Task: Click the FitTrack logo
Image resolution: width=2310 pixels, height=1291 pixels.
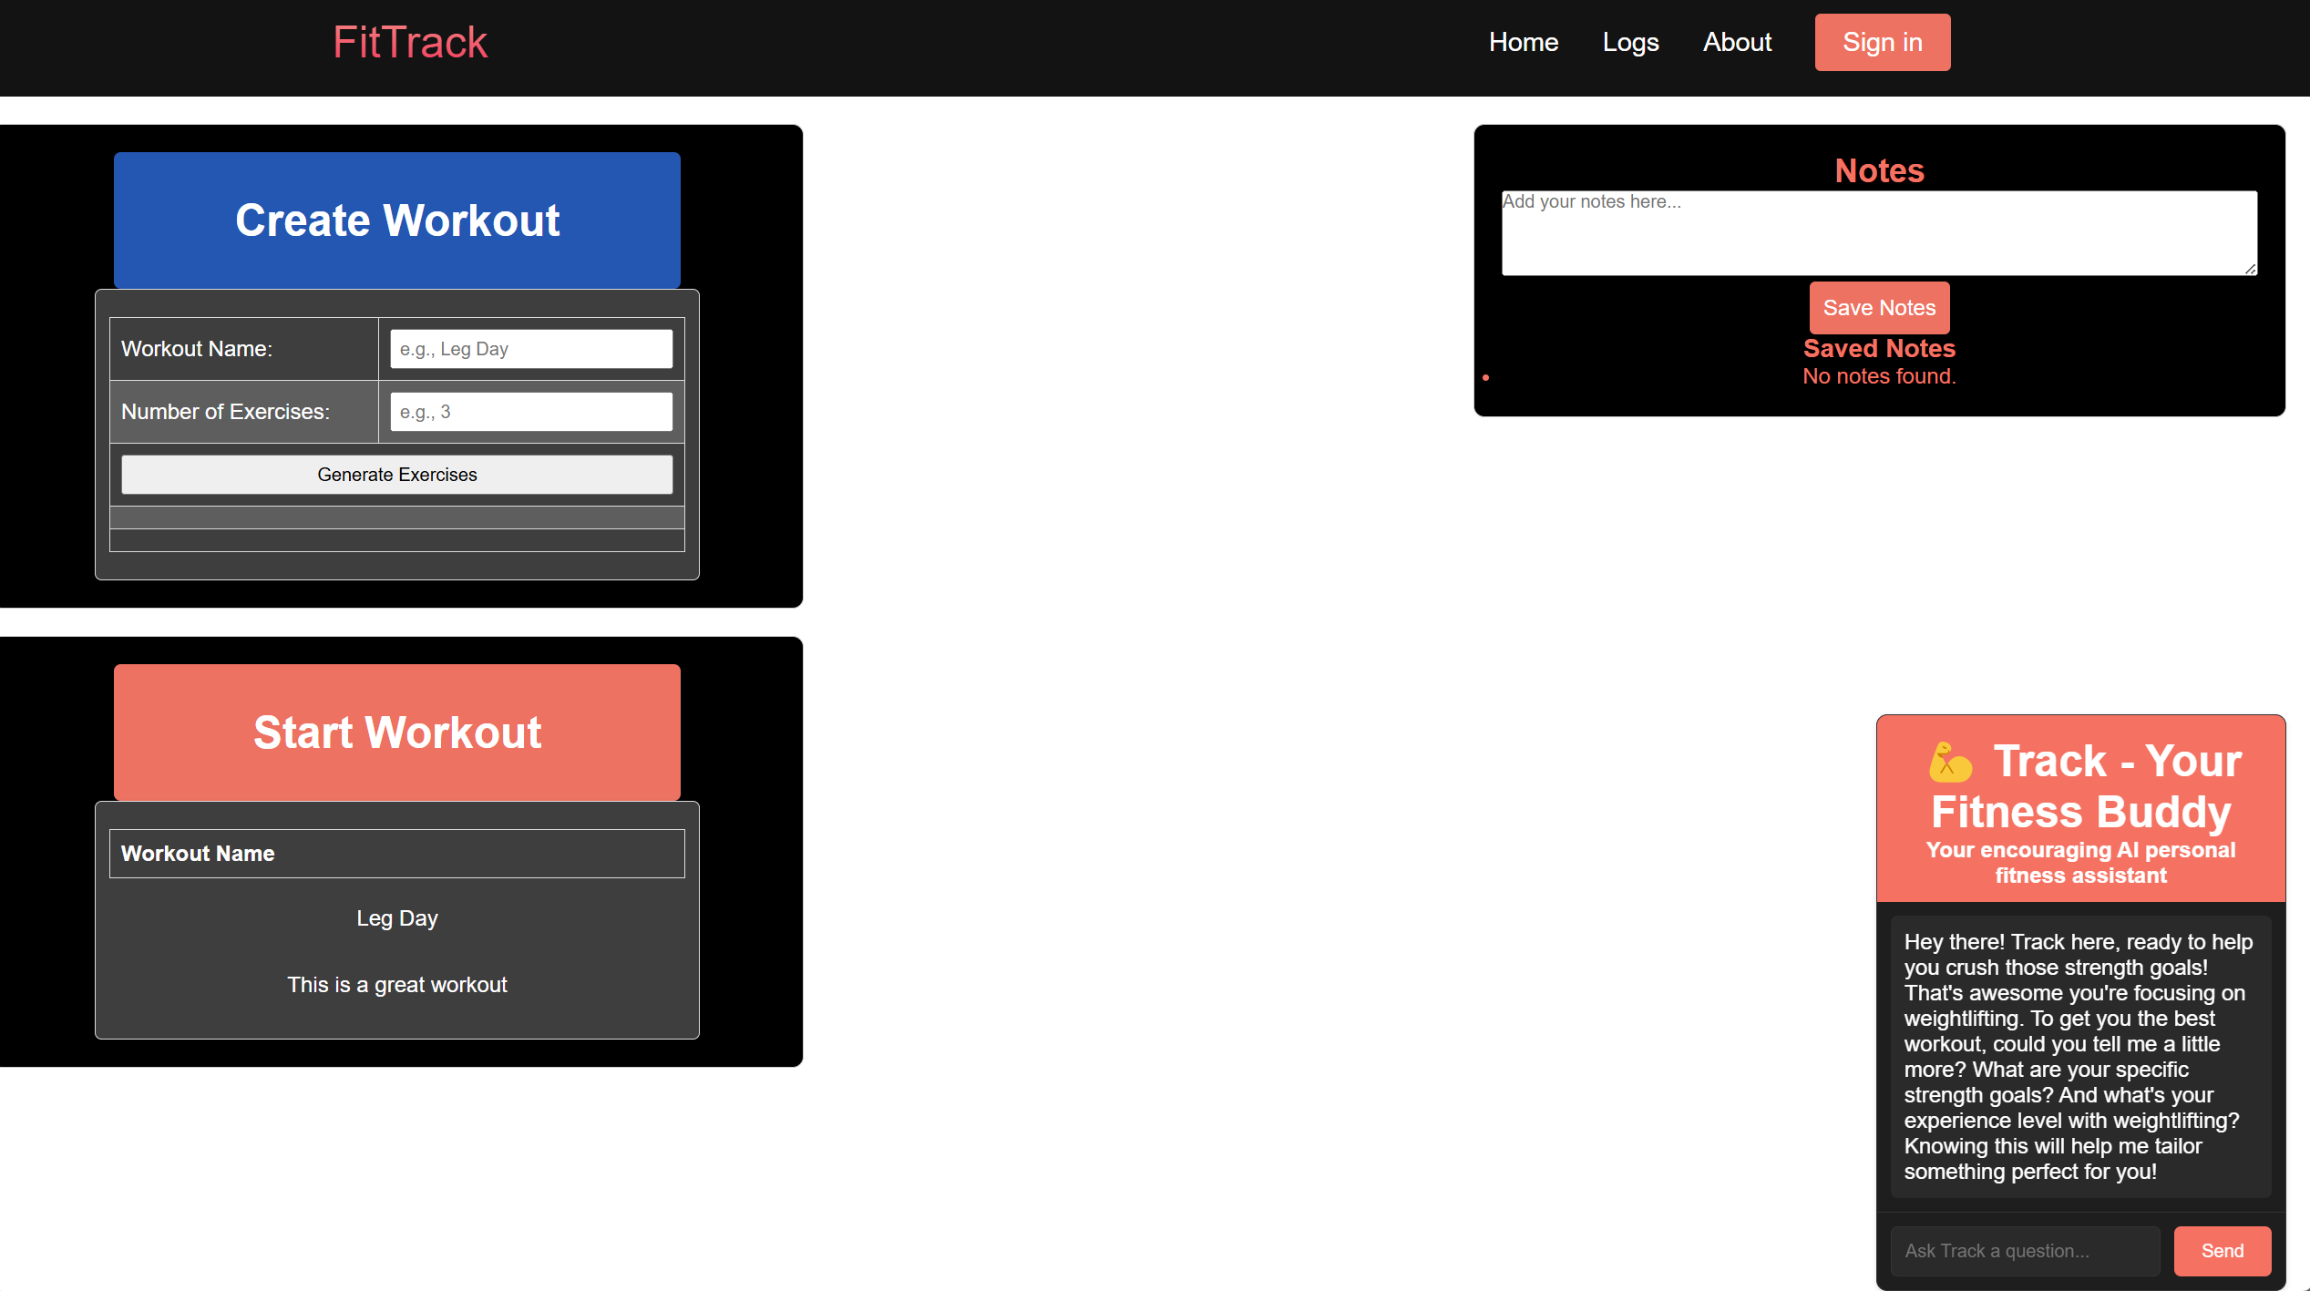Action: (x=410, y=43)
